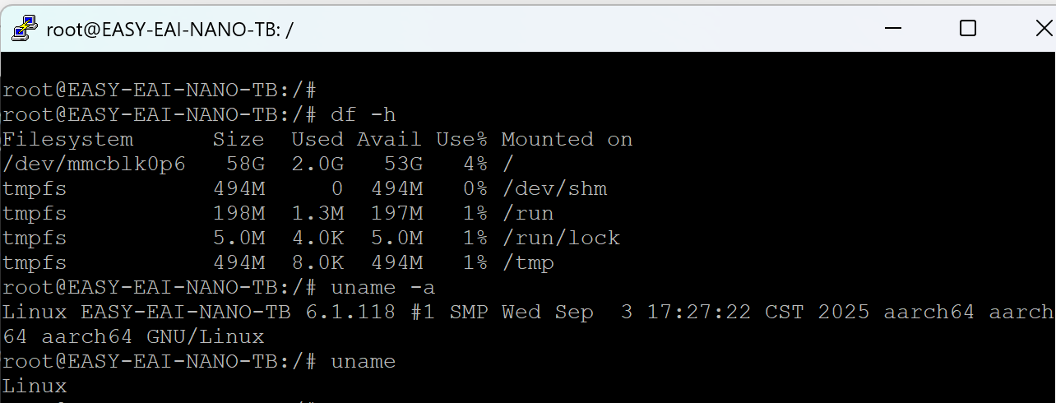1056x403 pixels.
Task: Minimize the PuTTY terminal window
Action: [892, 29]
